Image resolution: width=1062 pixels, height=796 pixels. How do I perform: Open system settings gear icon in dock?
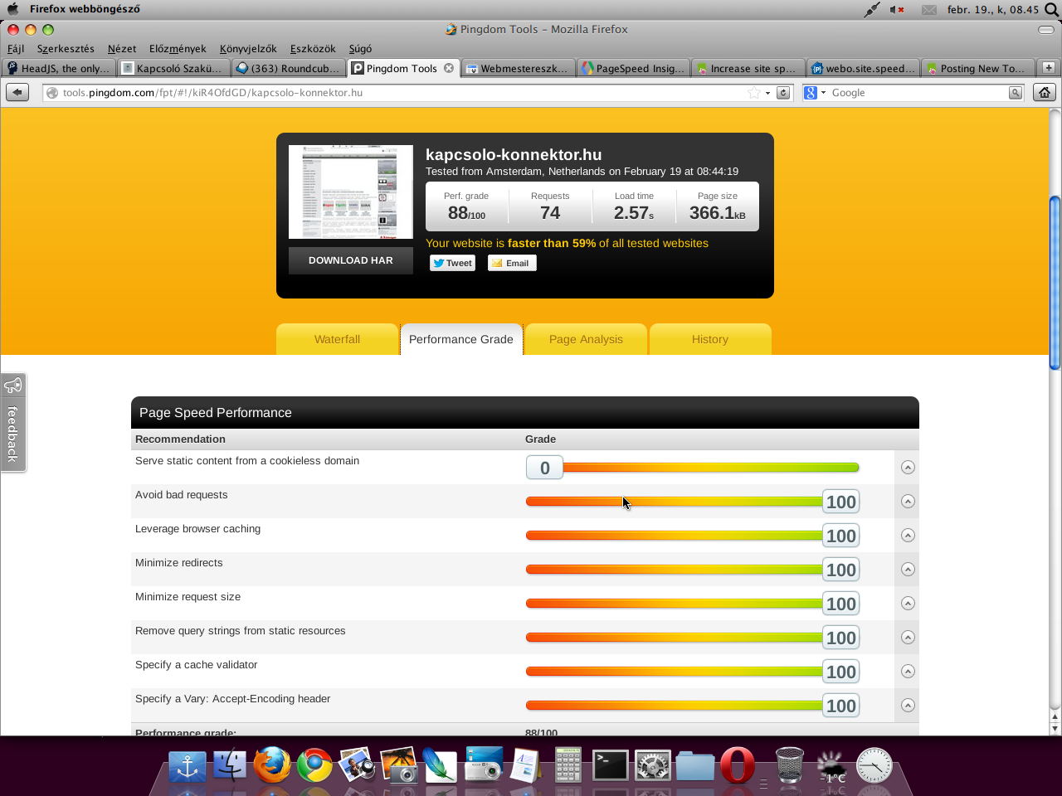pyautogui.click(x=652, y=765)
